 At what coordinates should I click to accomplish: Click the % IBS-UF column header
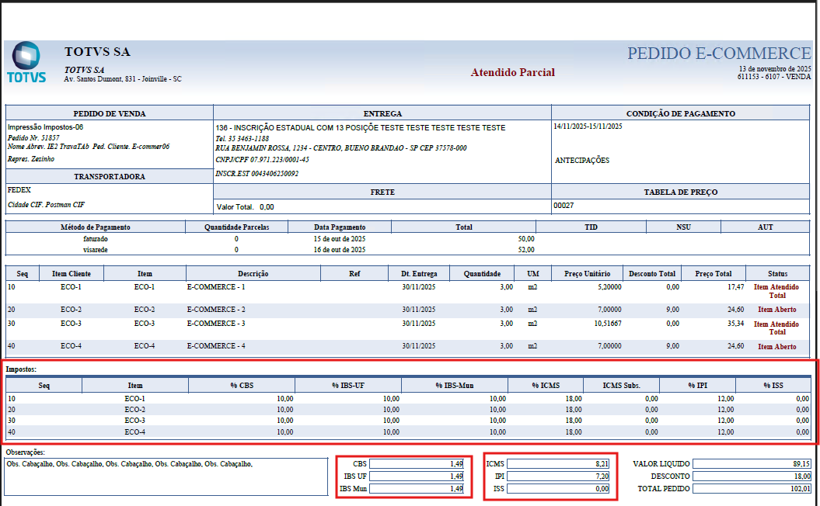[x=347, y=386]
